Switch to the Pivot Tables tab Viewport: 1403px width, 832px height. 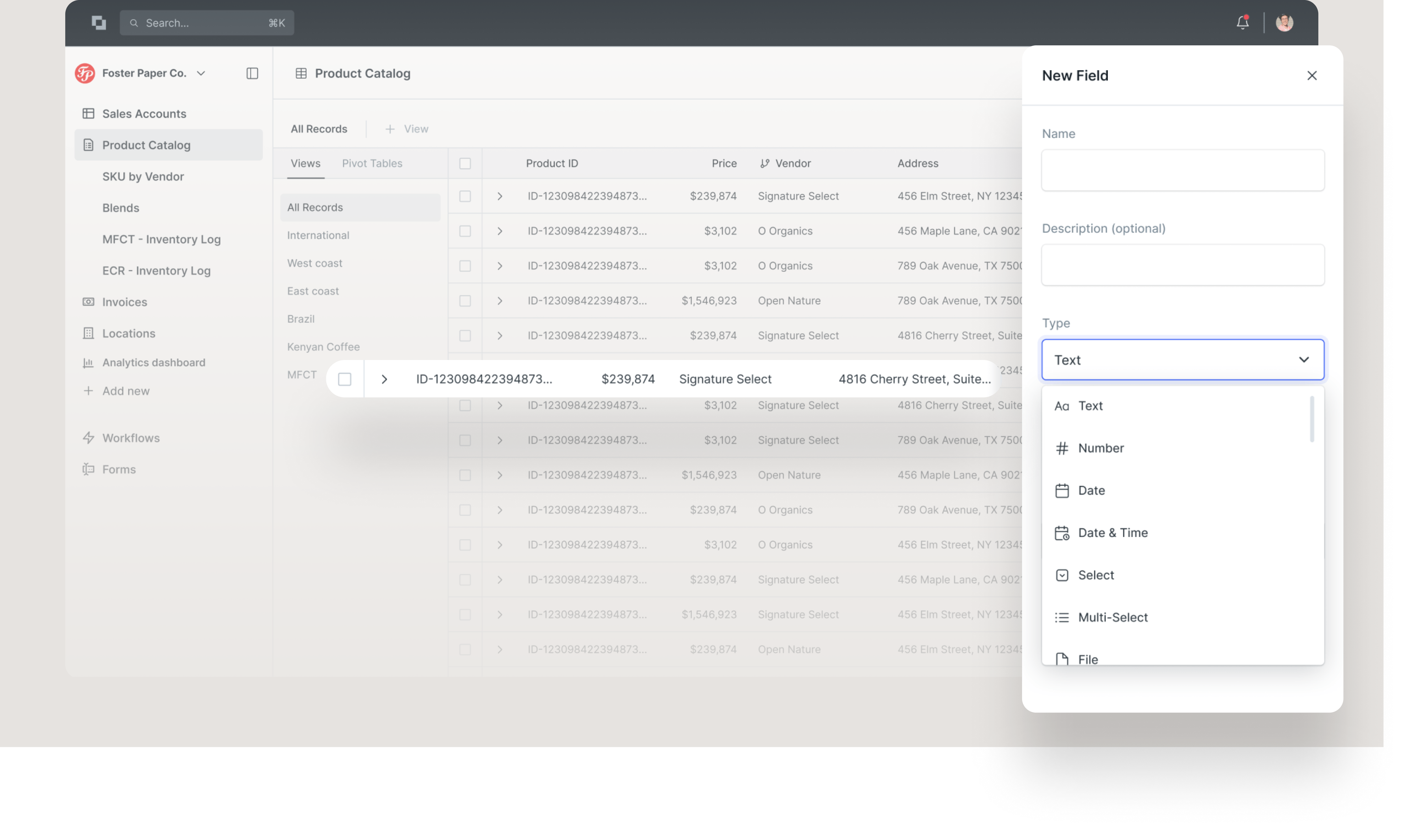coord(372,164)
